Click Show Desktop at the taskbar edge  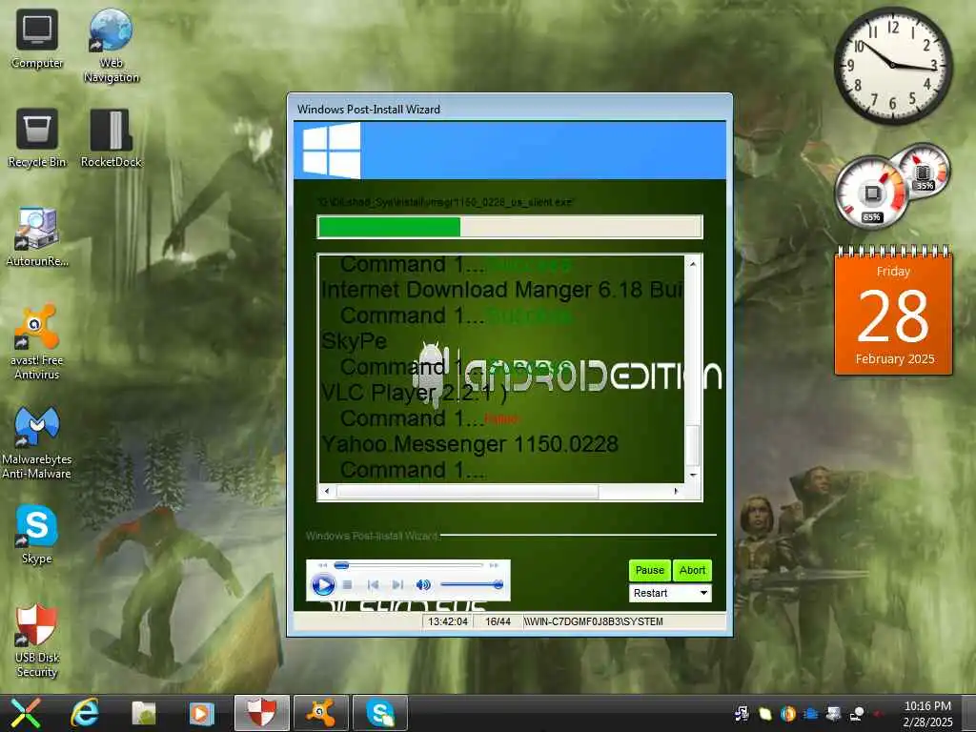click(970, 713)
